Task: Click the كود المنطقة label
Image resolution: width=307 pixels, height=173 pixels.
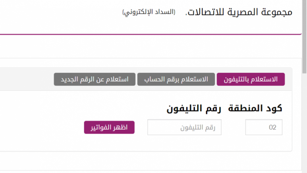Action: (x=255, y=108)
